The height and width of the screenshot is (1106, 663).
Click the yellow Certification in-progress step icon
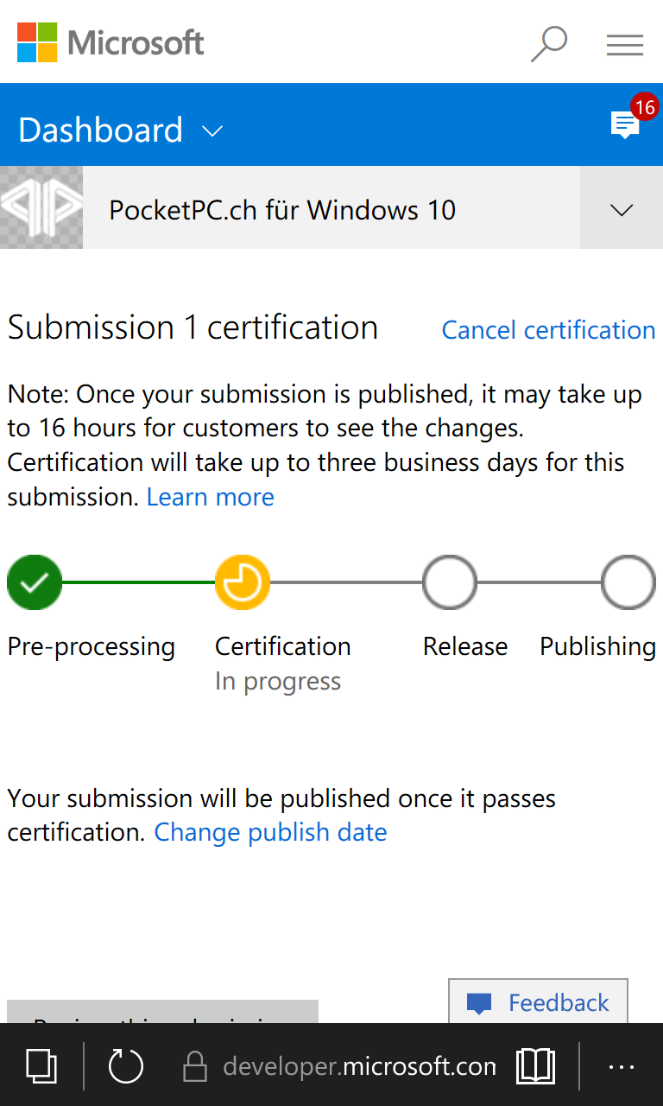pos(242,582)
